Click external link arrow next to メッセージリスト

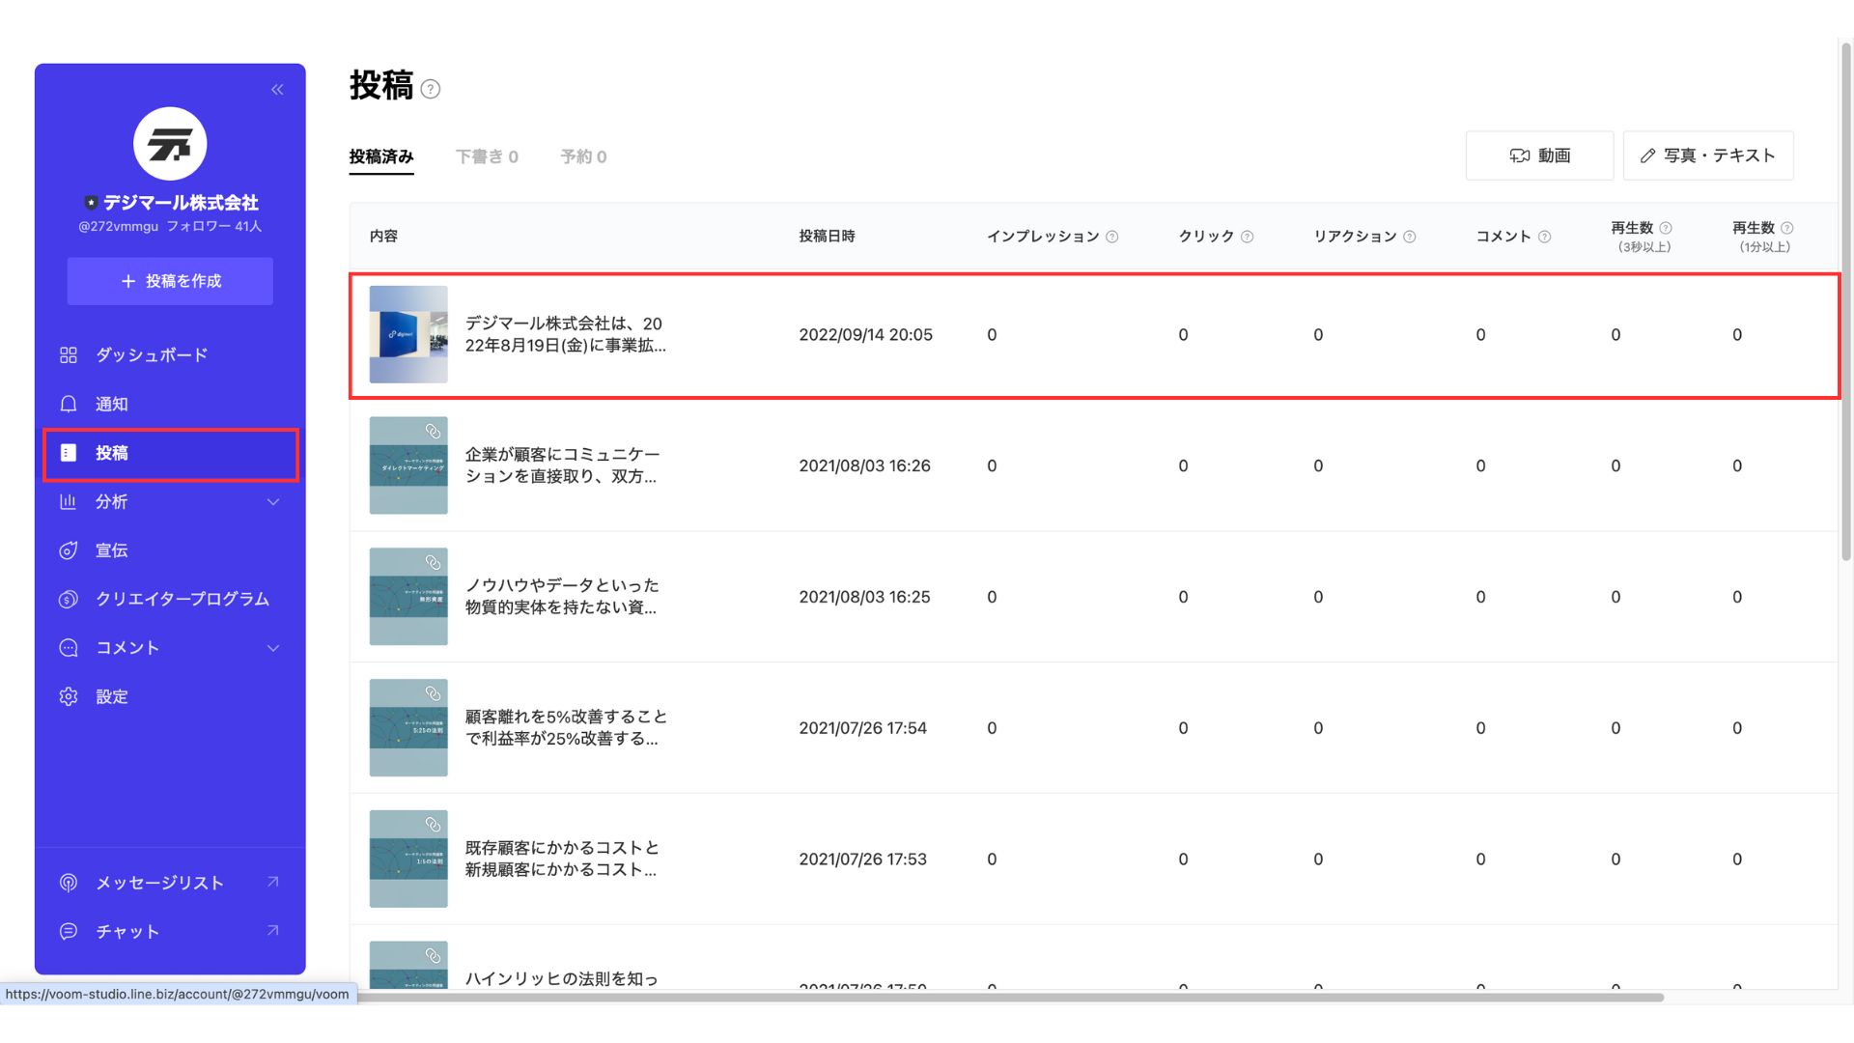pos(272,882)
